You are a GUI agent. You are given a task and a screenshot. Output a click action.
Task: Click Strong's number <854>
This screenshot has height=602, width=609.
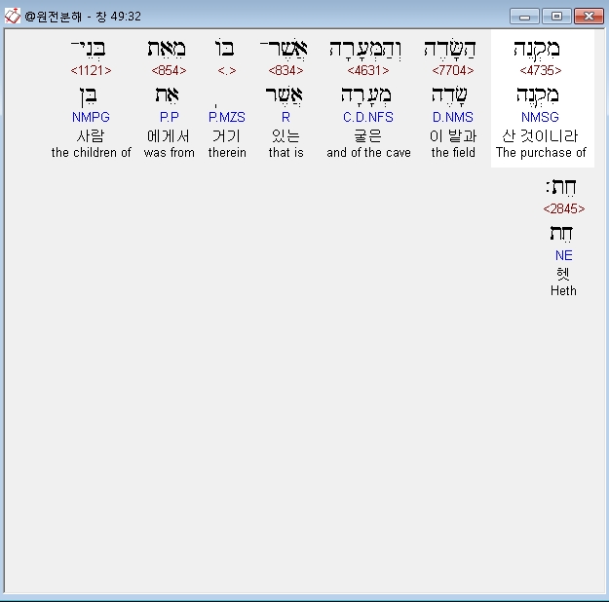[169, 70]
